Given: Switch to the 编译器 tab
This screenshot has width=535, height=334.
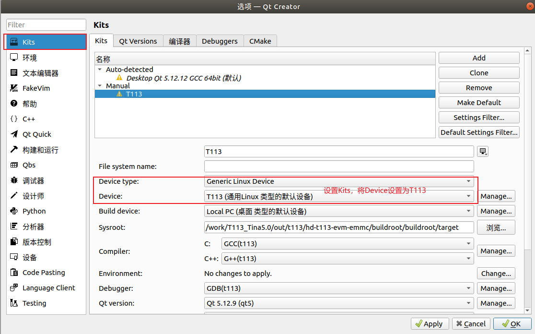Looking at the screenshot, I should click(x=179, y=41).
